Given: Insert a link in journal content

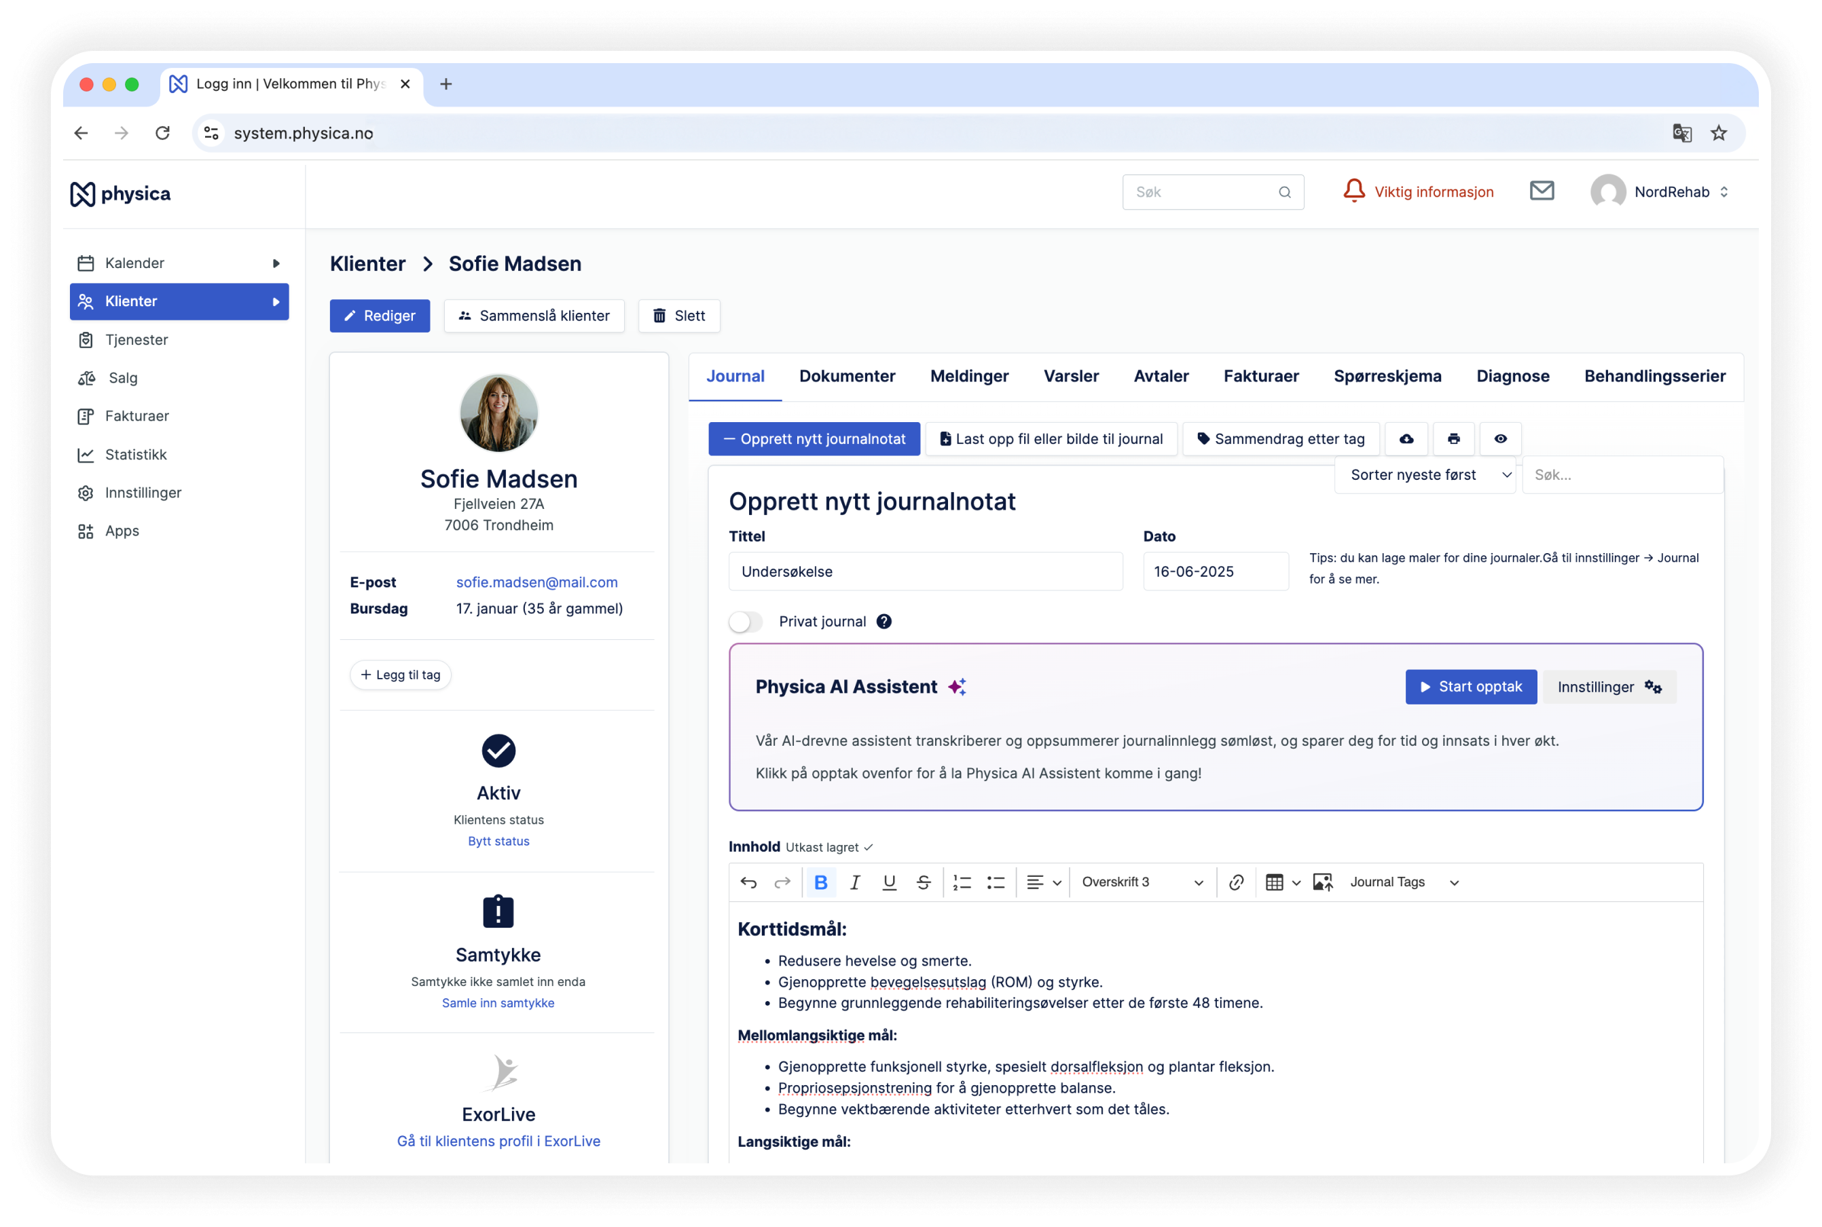Looking at the screenshot, I should tap(1237, 883).
